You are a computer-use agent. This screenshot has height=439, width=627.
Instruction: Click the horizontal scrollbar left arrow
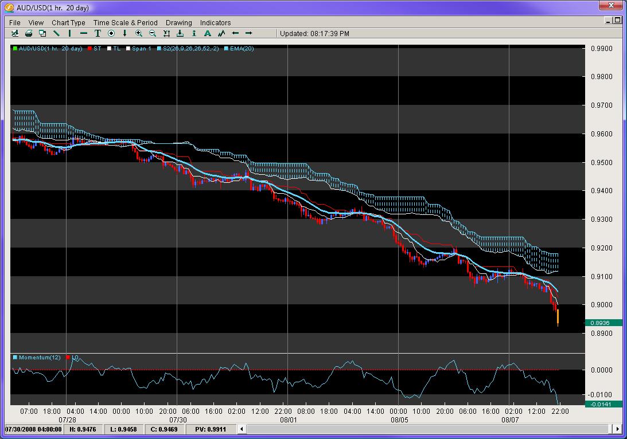[x=242, y=429]
